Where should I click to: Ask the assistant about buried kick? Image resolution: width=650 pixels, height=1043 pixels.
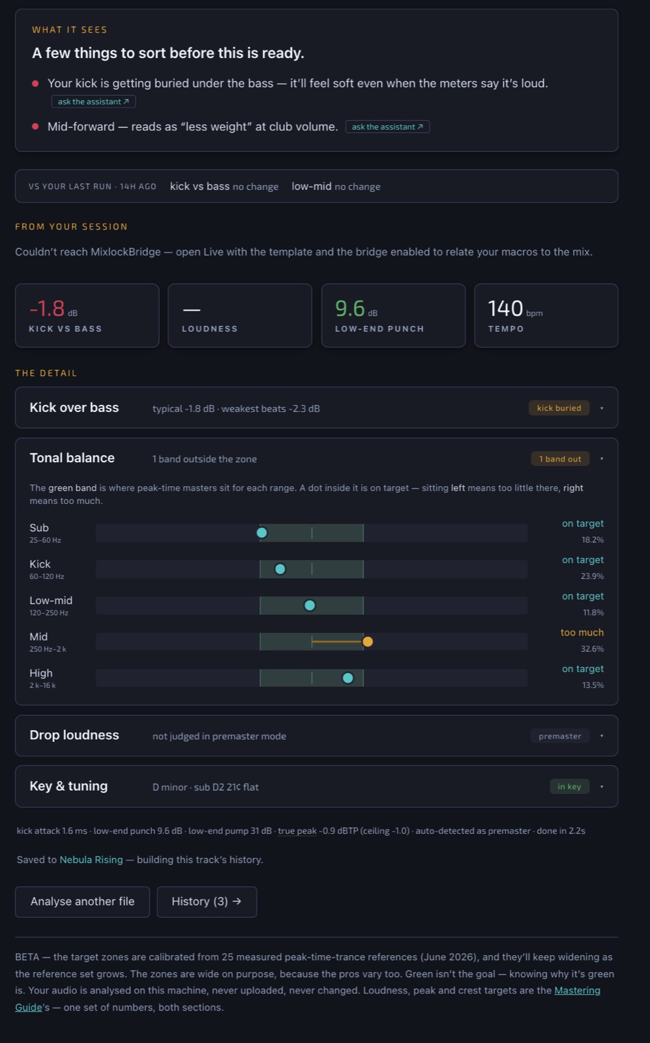coord(93,102)
